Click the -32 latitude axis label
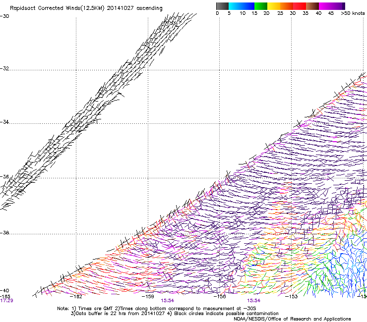Viewport: 367px width, 322px height. tap(4, 68)
